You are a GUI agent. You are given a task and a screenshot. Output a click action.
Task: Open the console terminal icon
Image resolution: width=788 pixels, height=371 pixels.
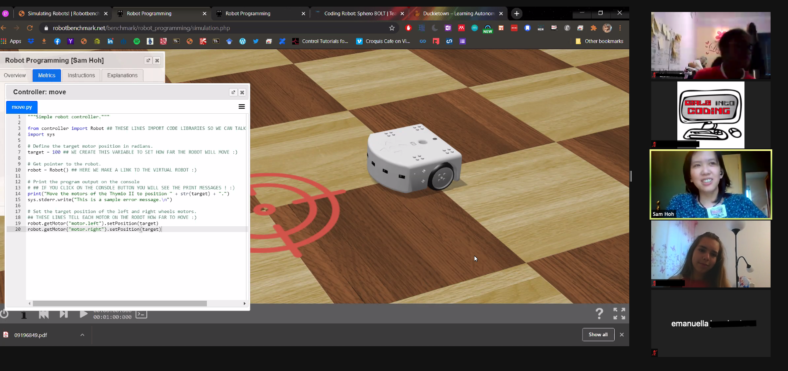(x=141, y=314)
